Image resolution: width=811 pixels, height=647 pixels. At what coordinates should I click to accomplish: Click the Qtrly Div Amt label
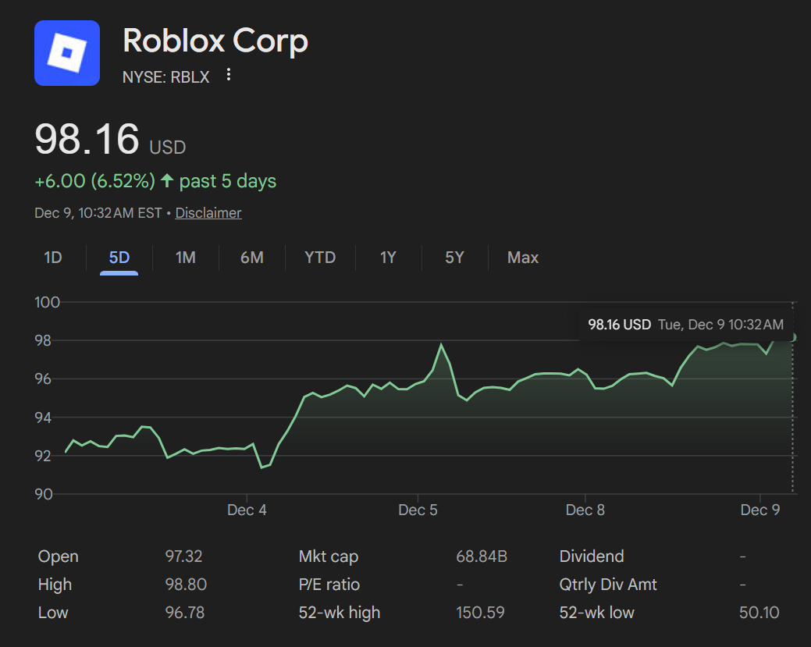[608, 585]
